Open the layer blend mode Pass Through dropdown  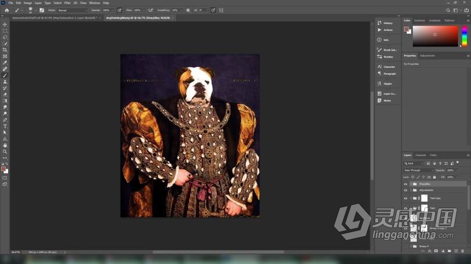pyautogui.click(x=419, y=170)
